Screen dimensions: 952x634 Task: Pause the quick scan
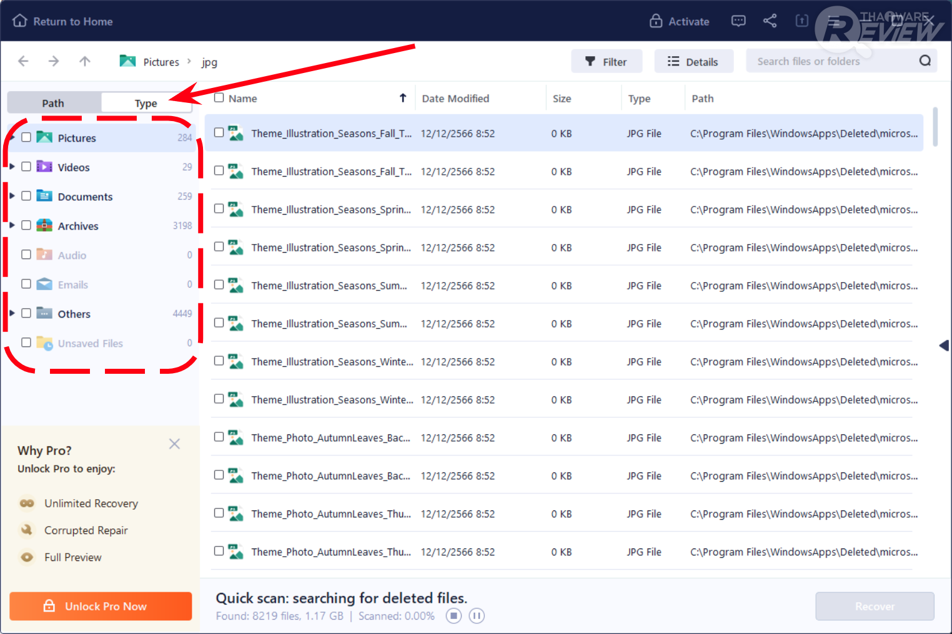[x=477, y=616]
